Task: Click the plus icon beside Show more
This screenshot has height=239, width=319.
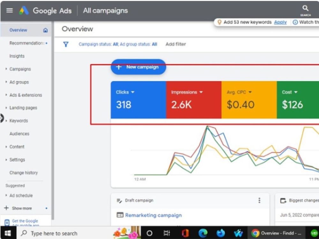Action: 6,208
